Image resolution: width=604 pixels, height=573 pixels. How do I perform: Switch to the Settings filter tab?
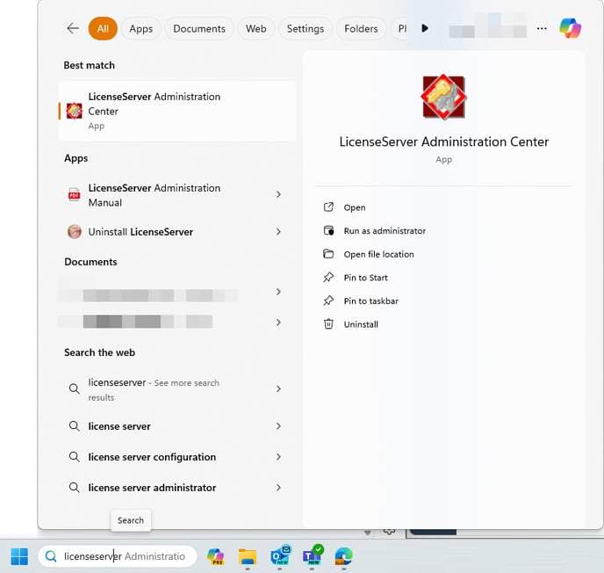(306, 28)
